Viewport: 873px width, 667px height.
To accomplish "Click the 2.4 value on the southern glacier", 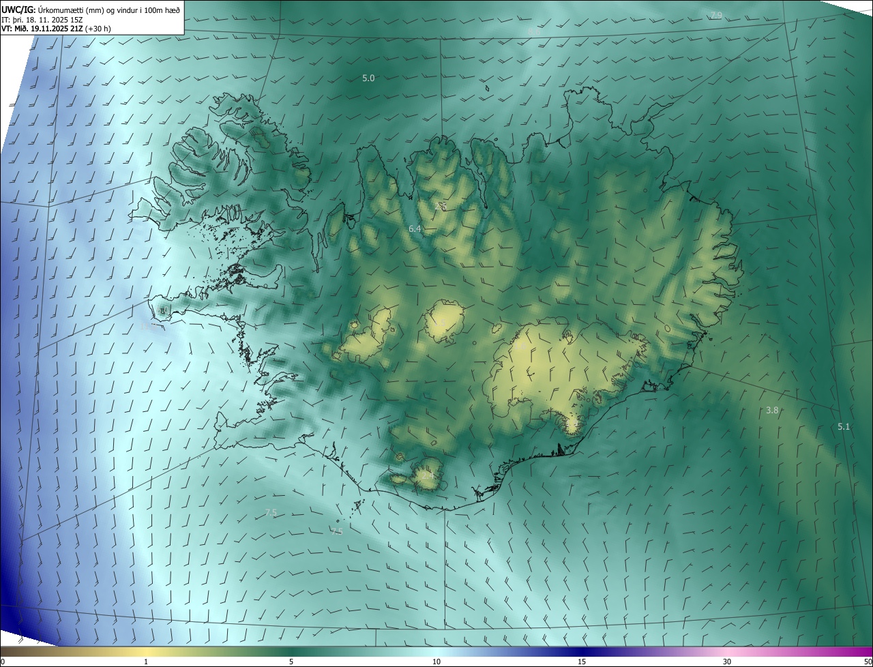I will pyautogui.click(x=427, y=475).
